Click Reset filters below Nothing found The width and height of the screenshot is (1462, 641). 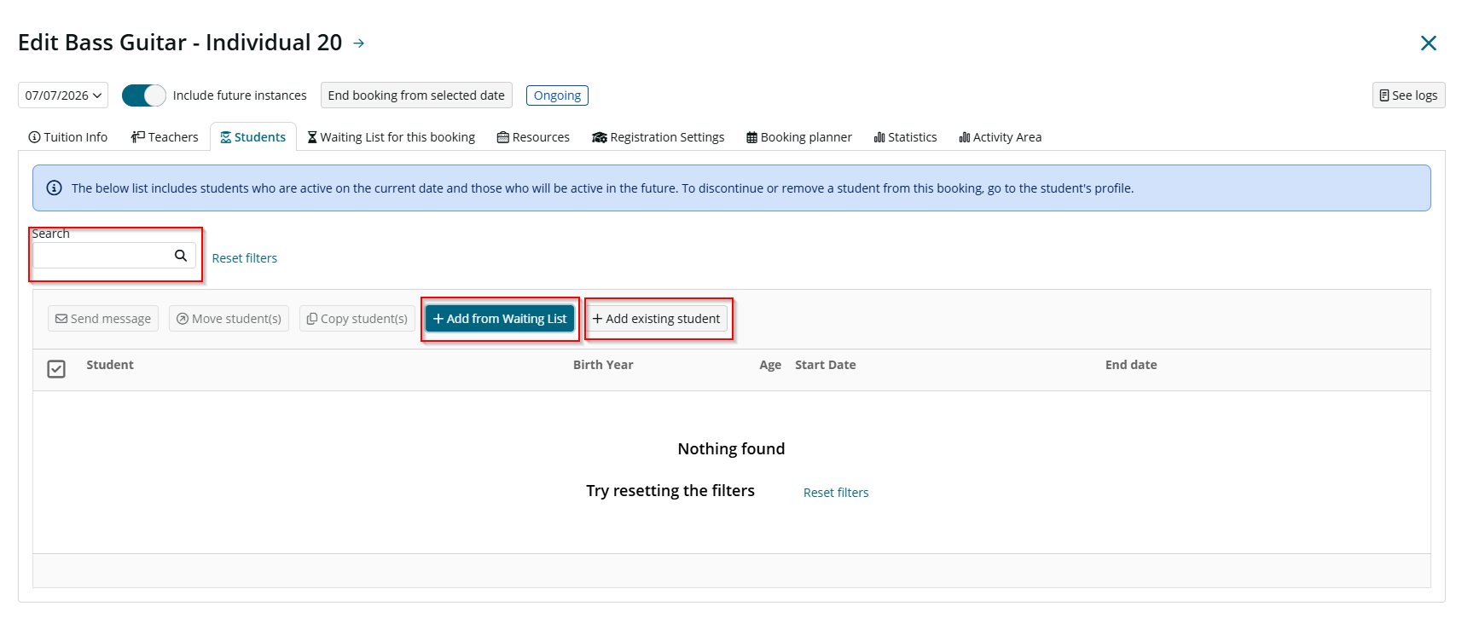(836, 493)
